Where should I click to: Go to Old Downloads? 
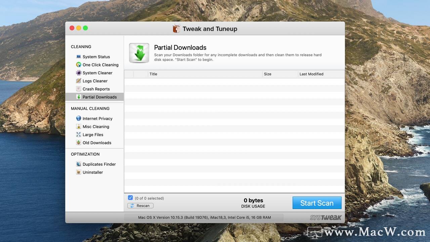point(97,143)
